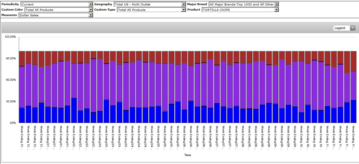This screenshot has width=359, height=164.
Task: Click blue segment of the rightmost bar
Action: click(x=353, y=111)
